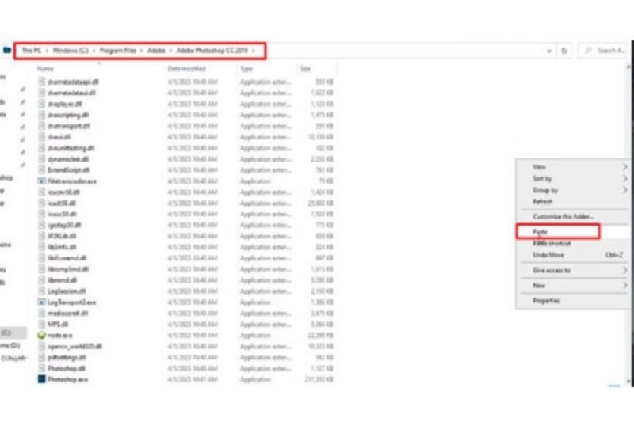This screenshot has width=634, height=422.
Task: Go to Program Files breadcrumb
Action: pyautogui.click(x=117, y=51)
